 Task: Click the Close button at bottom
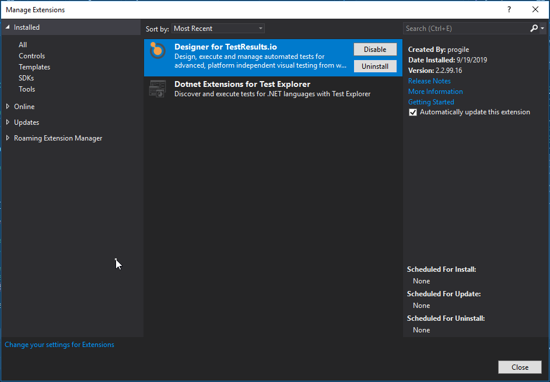520,367
